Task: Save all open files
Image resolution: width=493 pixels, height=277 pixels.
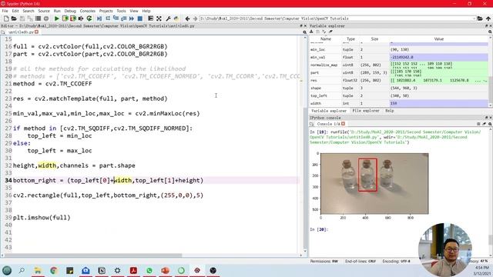Action: tap(30, 18)
